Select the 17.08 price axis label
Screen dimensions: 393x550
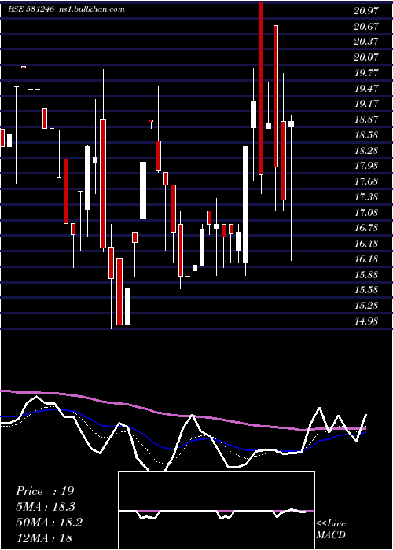[x=366, y=213]
